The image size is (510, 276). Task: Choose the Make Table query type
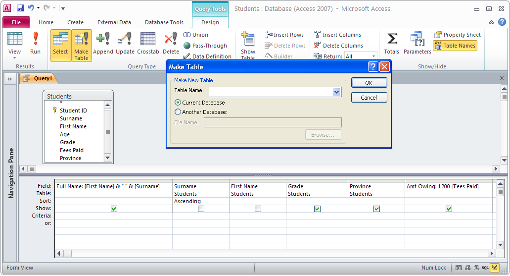(x=81, y=45)
